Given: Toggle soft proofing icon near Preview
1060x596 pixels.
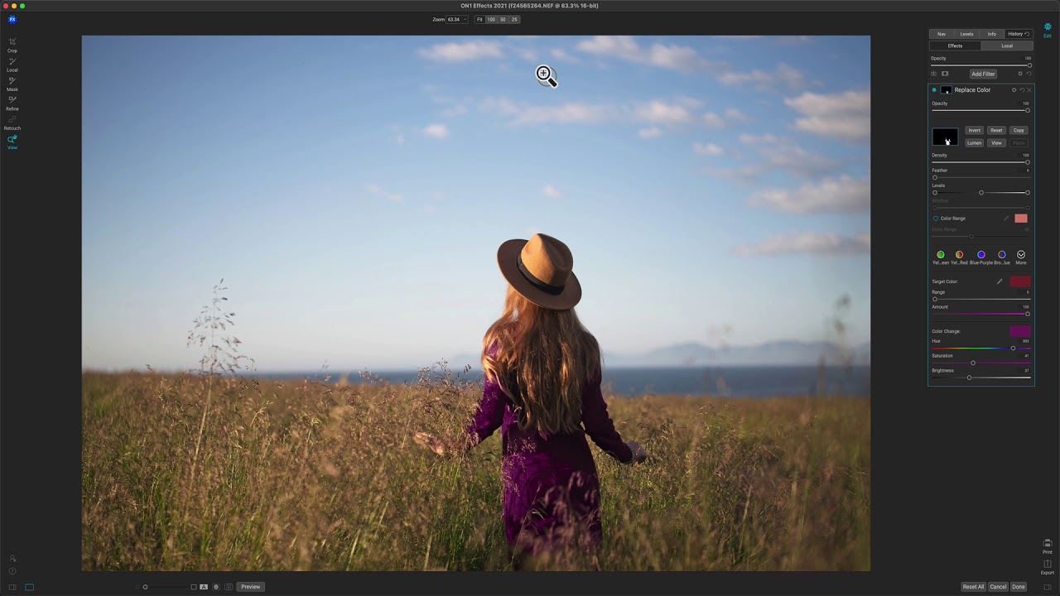Looking at the screenshot, I should [x=229, y=587].
